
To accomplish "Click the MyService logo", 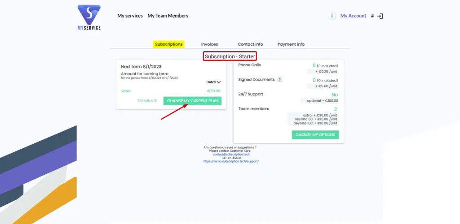I will point(89,17).
